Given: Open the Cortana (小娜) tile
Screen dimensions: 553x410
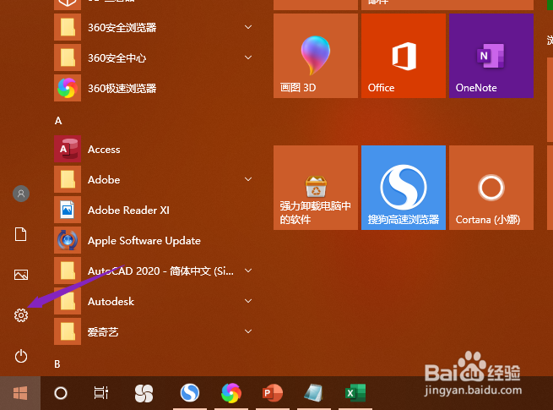Looking at the screenshot, I should 491,188.
